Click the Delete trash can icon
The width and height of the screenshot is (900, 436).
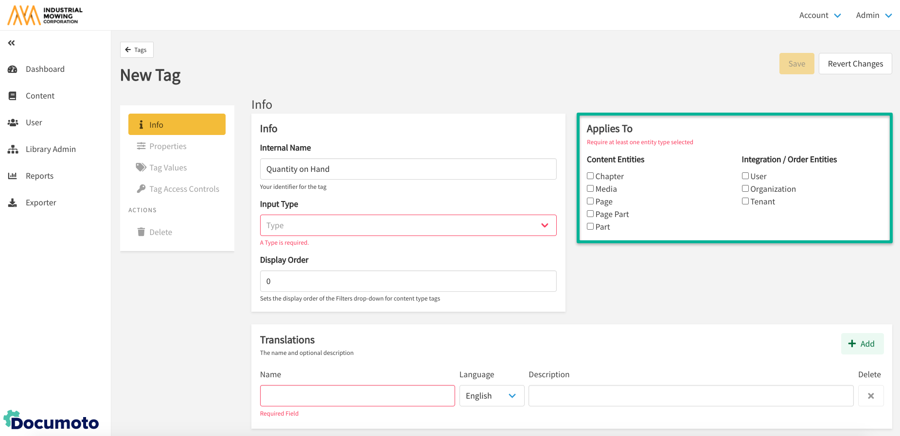[141, 232]
